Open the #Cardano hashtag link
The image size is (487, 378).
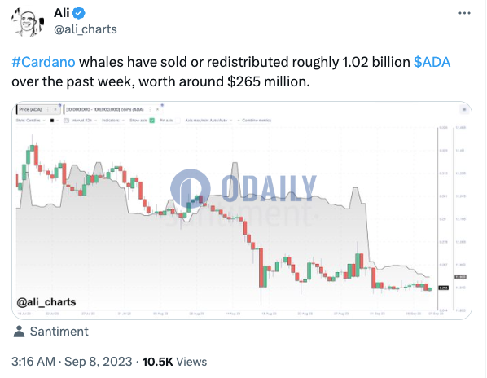coord(43,62)
